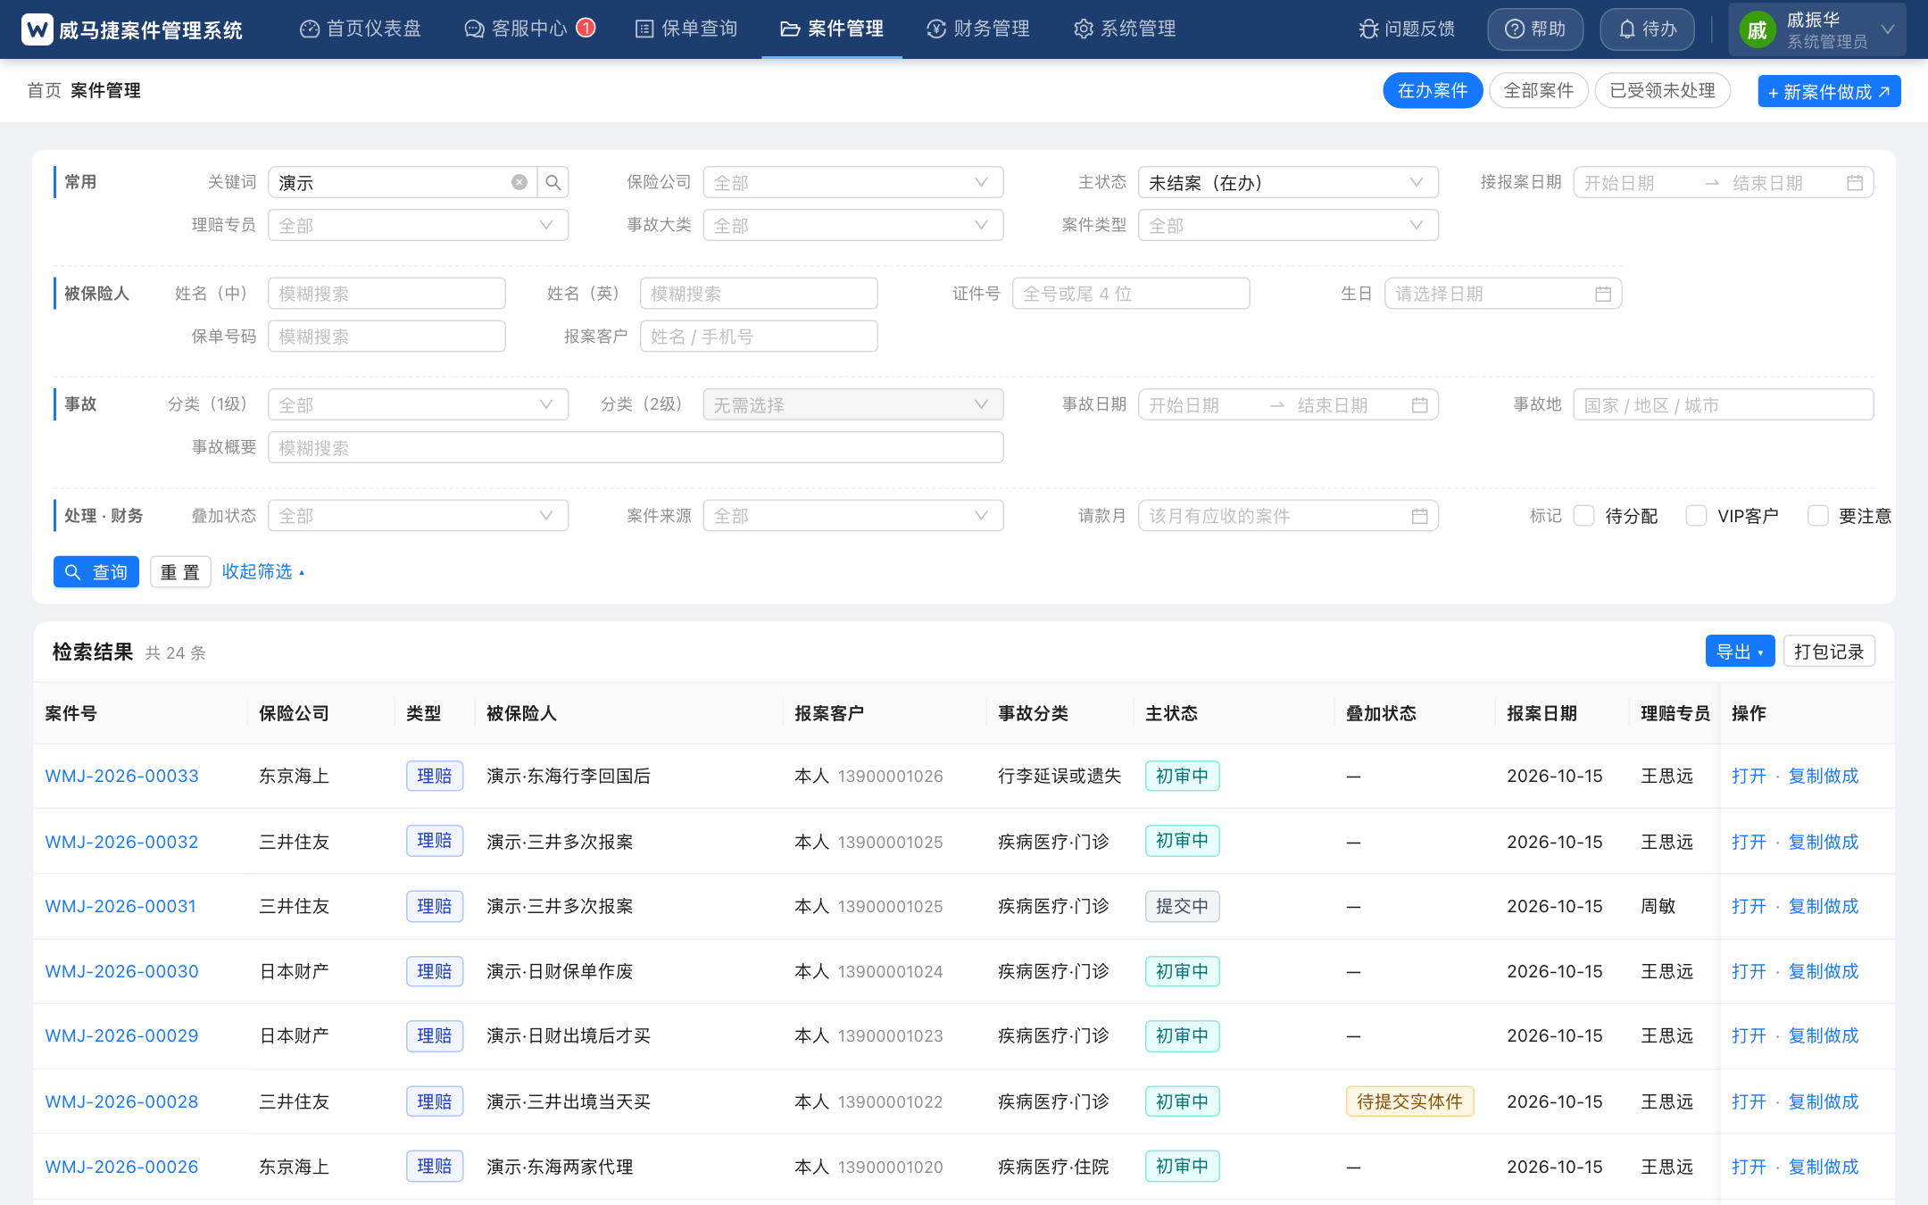Click the notification badge on 客服中心

[586, 28]
